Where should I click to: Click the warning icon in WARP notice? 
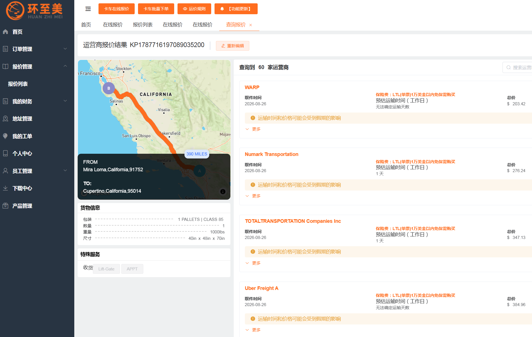tap(253, 118)
